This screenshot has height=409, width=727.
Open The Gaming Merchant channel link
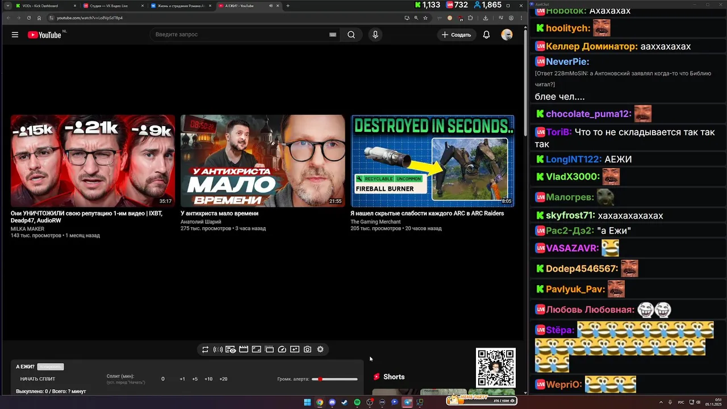click(375, 222)
